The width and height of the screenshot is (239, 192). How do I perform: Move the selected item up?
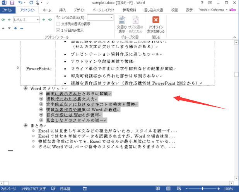(3, 28)
